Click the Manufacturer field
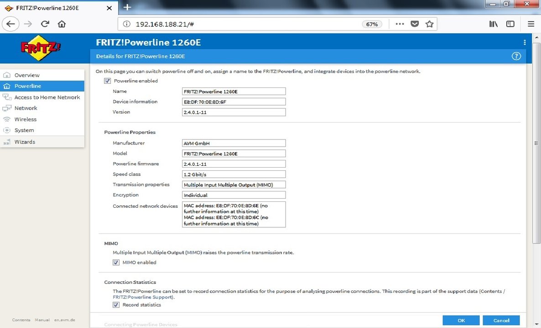The image size is (541, 328). (x=234, y=143)
